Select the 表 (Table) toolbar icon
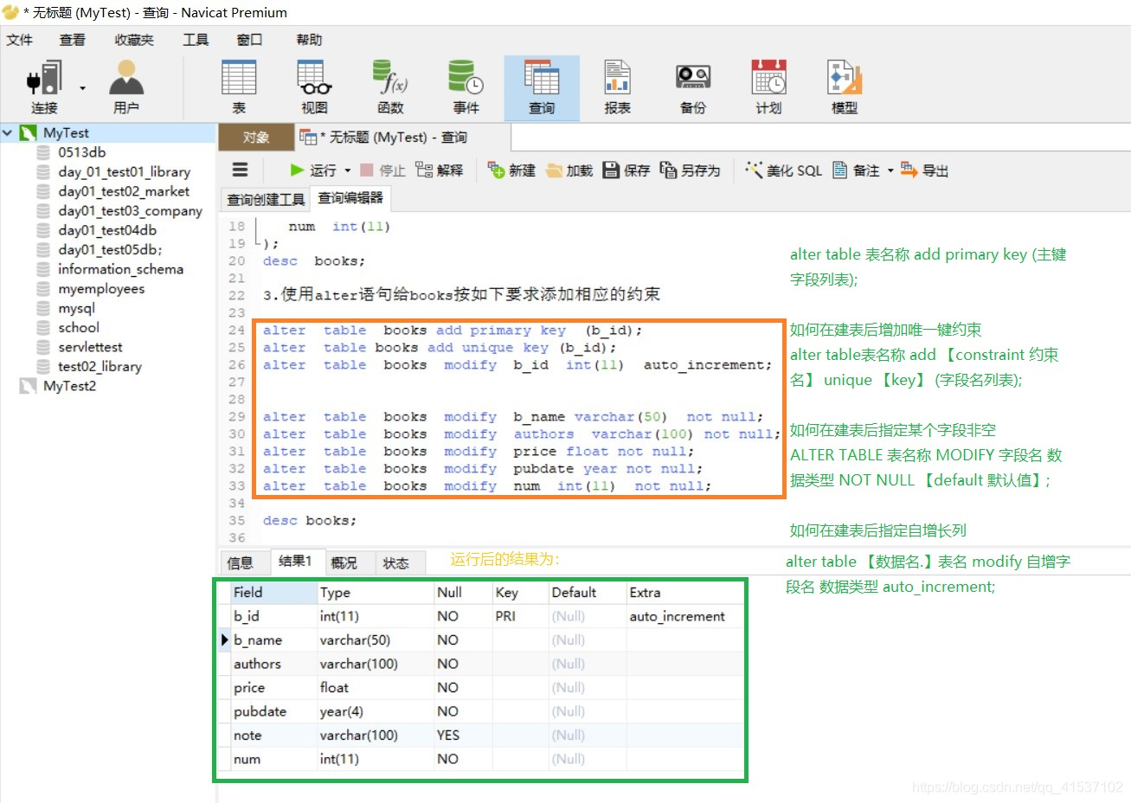Screen dimensions: 1131x803 click(239, 87)
